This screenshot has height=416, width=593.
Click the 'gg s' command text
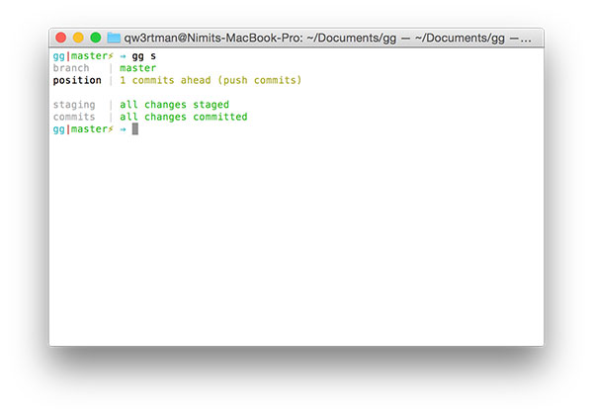coord(143,56)
